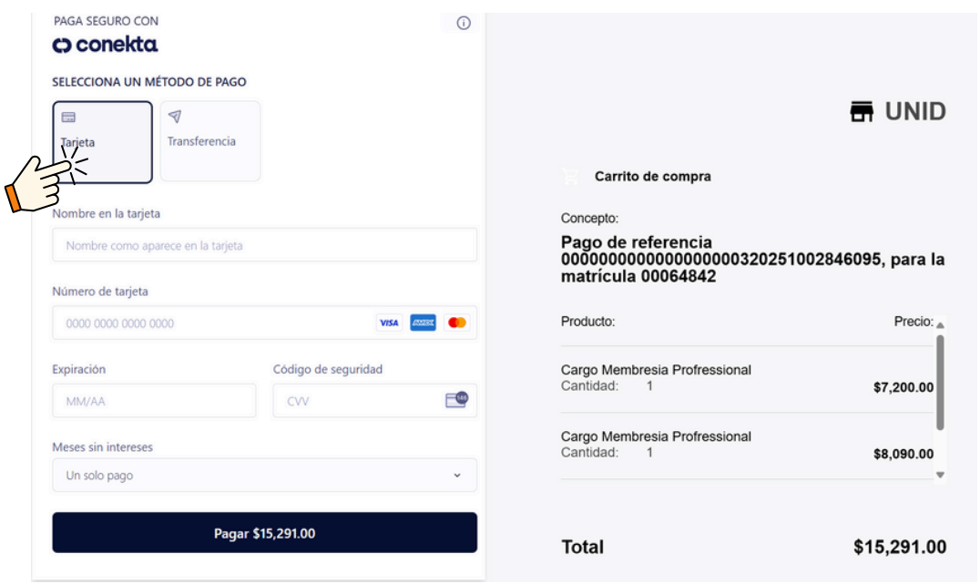Click the CVV card help icon

click(x=456, y=400)
